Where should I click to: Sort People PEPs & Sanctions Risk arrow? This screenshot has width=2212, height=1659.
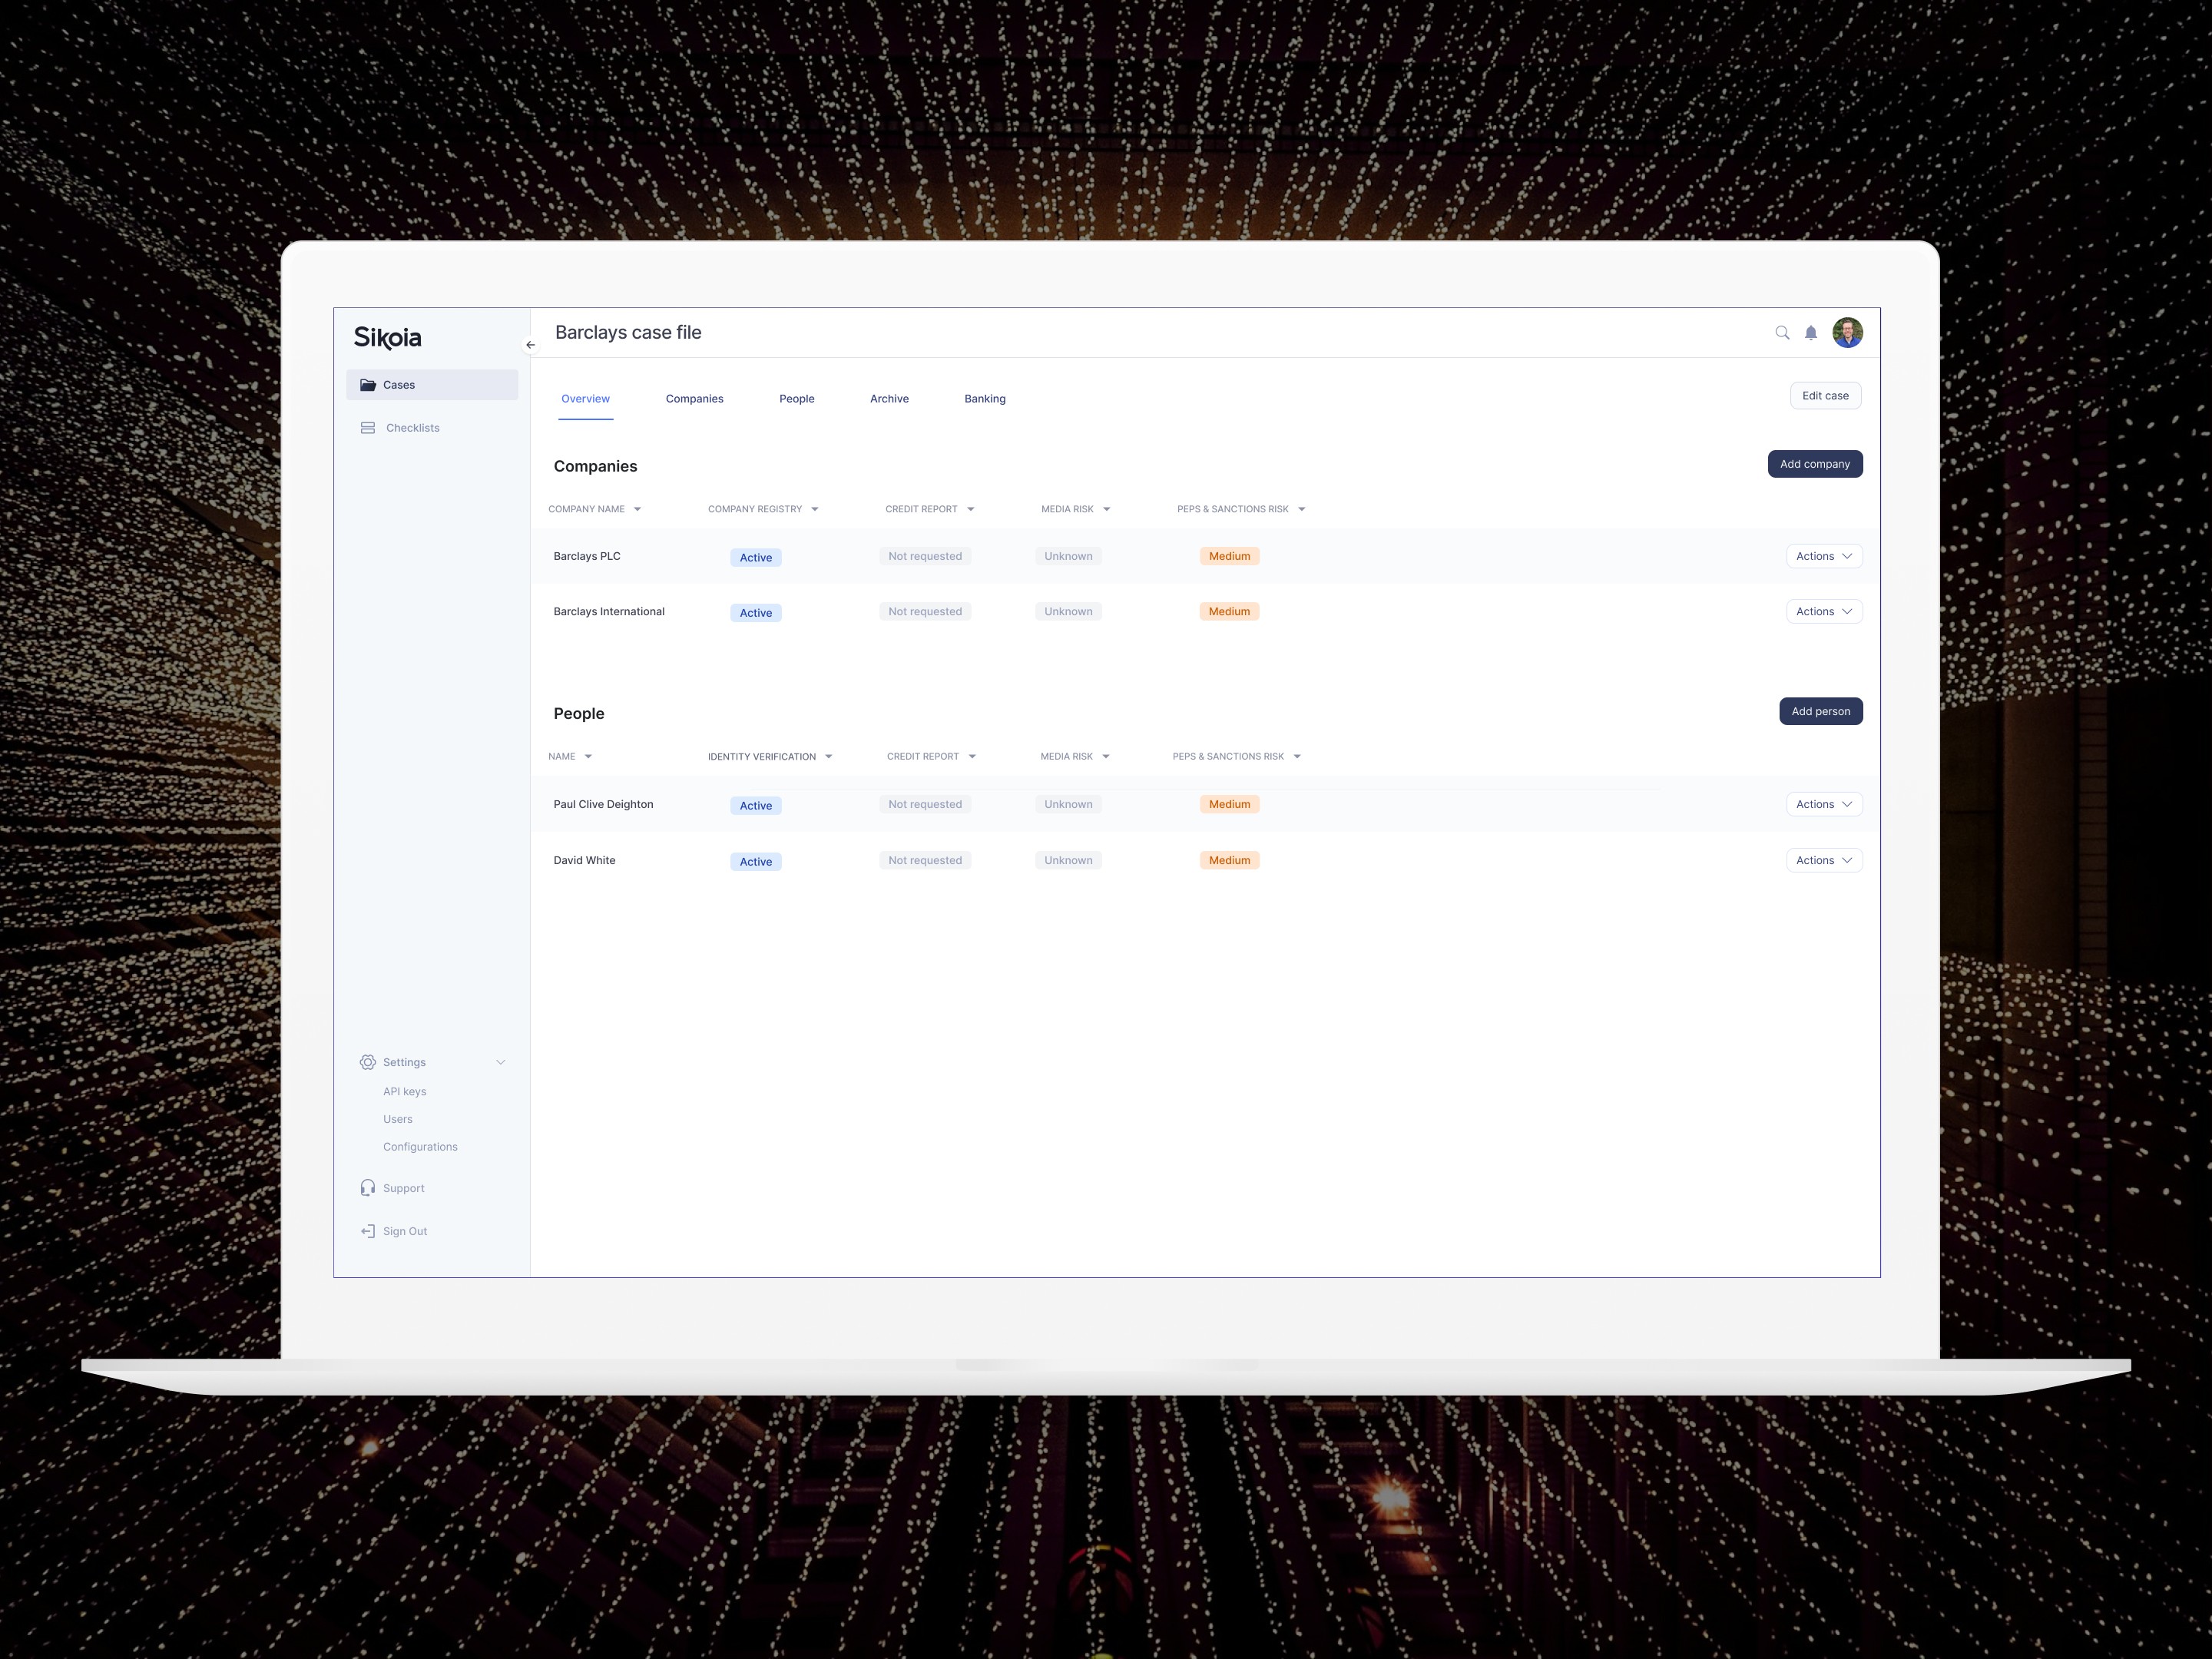pyautogui.click(x=1297, y=757)
